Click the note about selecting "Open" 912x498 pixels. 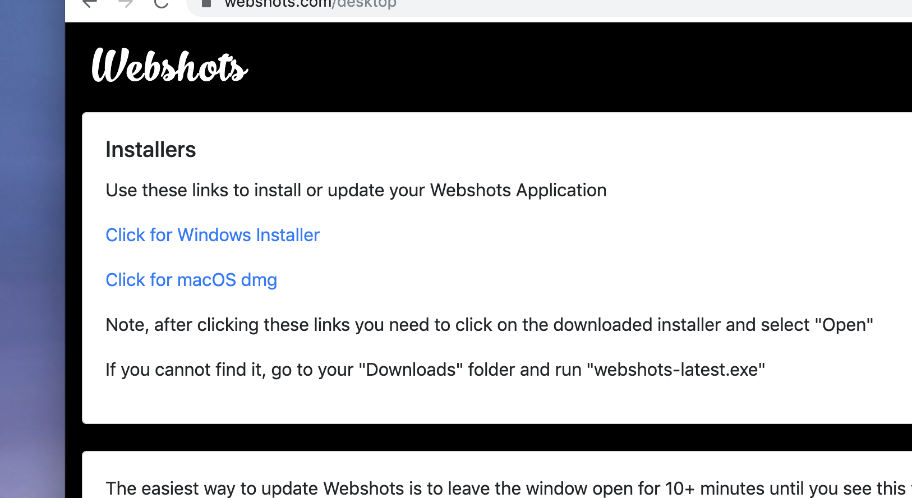(x=489, y=325)
